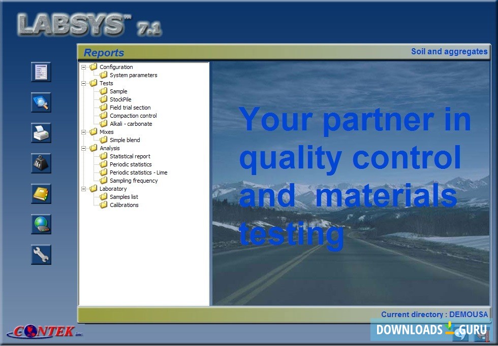
Task: Select Periodic statistics - Lime
Action: point(138,172)
